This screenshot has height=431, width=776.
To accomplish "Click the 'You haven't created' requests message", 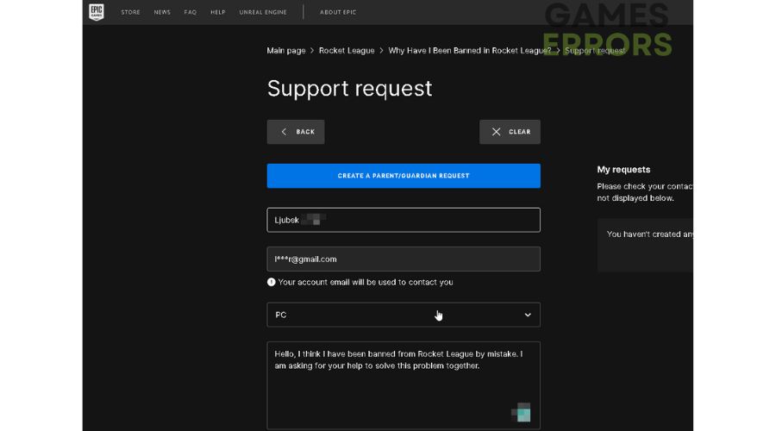I will (x=650, y=234).
